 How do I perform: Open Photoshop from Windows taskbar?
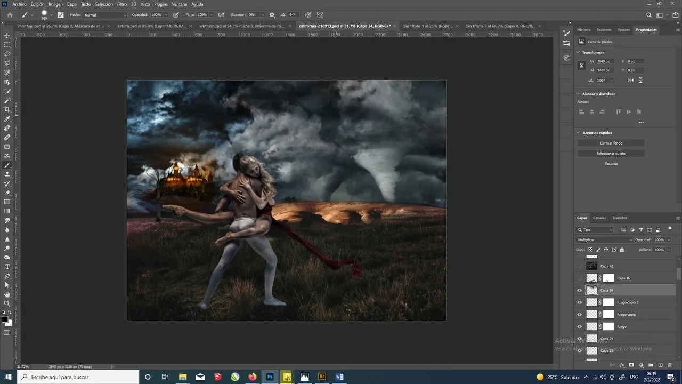point(270,377)
